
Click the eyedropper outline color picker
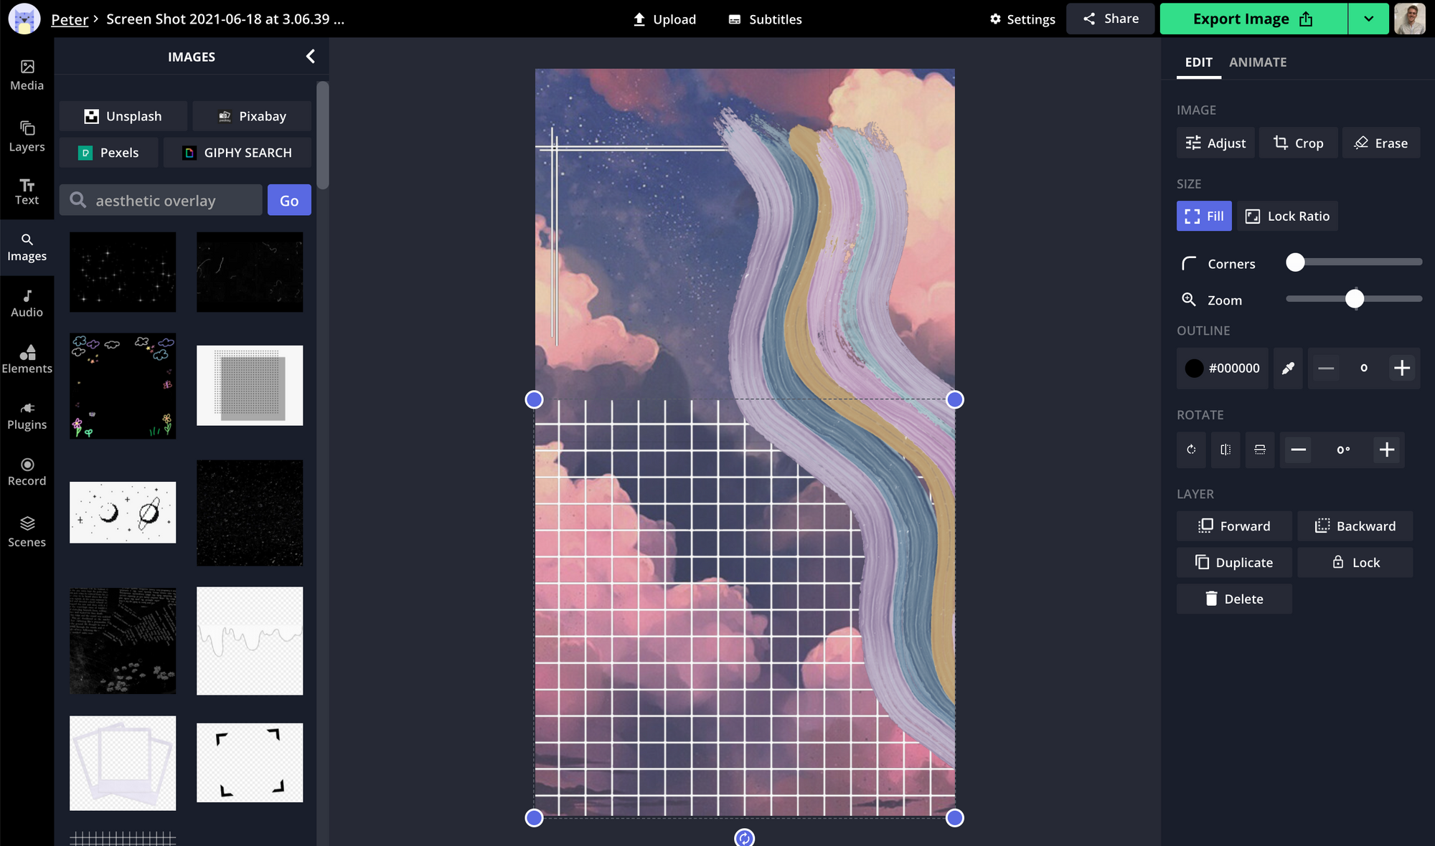[x=1288, y=368]
